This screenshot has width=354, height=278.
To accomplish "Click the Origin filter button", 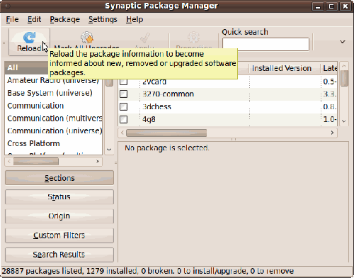I will pyautogui.click(x=59, y=216).
